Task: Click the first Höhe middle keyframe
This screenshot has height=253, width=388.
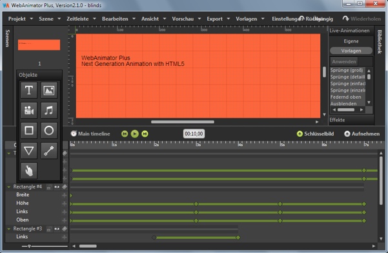Action: pyautogui.click(x=196, y=204)
